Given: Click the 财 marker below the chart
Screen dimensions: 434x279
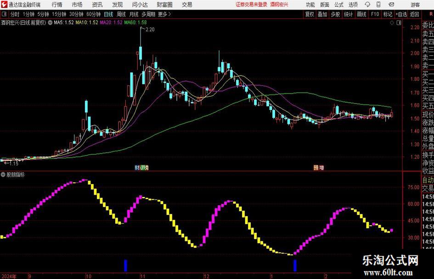Looking at the screenshot, I should tap(137, 167).
